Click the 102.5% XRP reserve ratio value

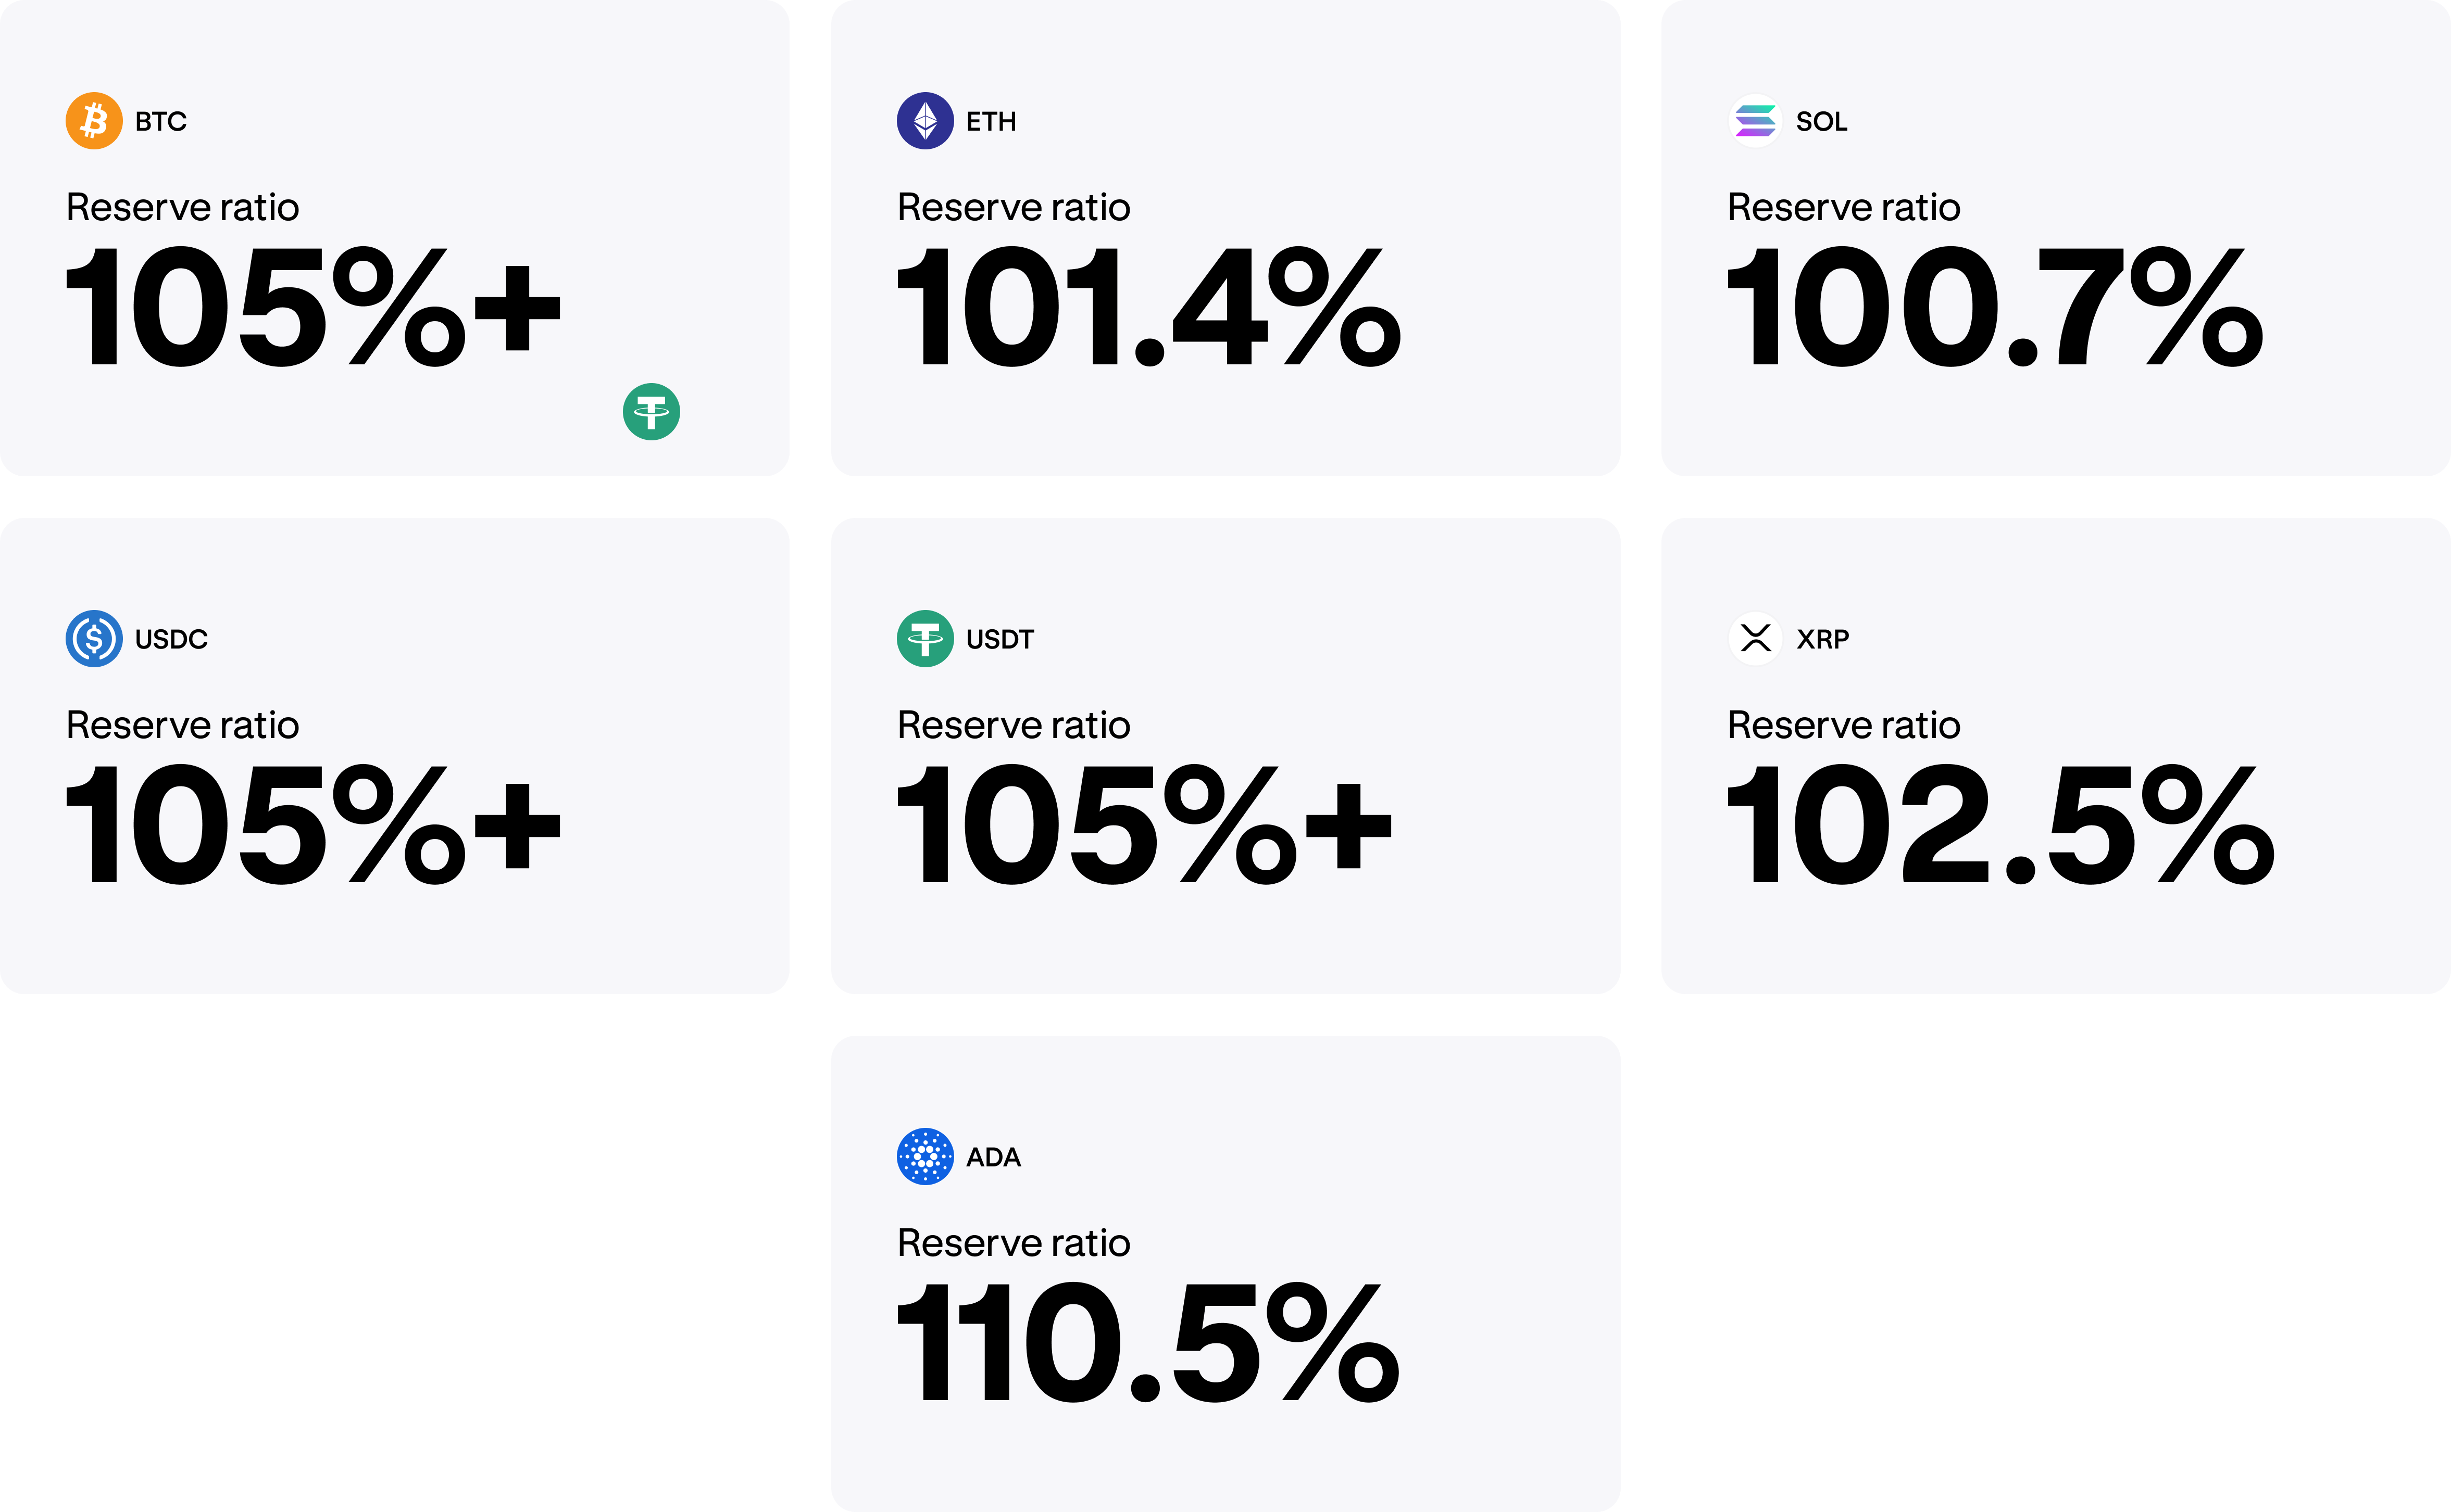pyautogui.click(x=2000, y=825)
